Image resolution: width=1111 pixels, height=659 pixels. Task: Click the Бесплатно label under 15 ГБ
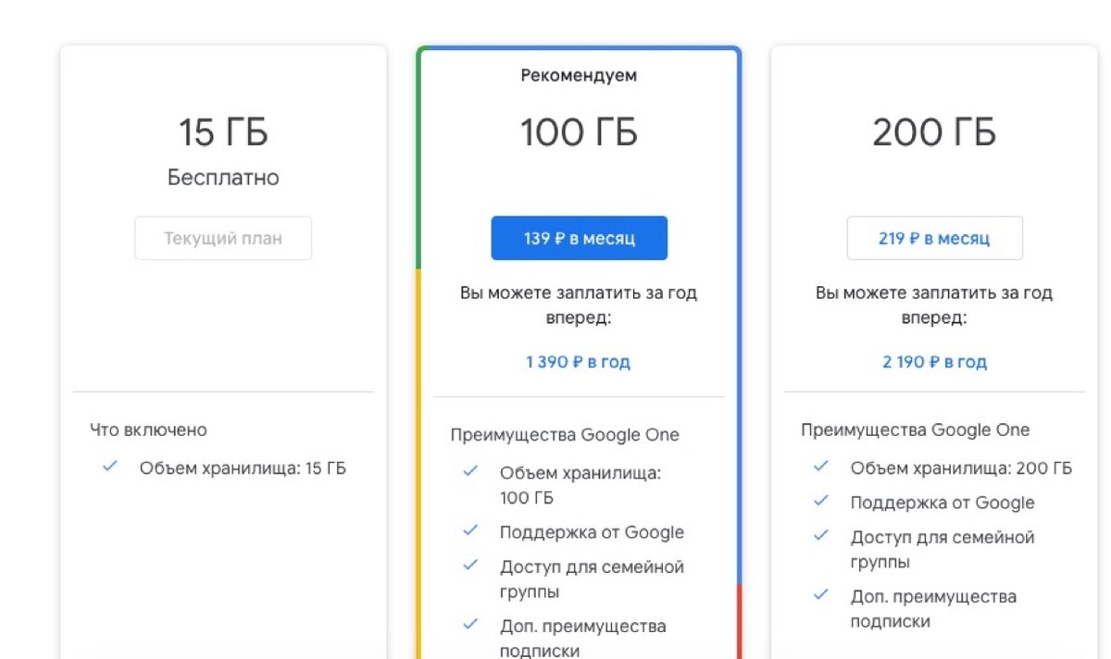(223, 178)
